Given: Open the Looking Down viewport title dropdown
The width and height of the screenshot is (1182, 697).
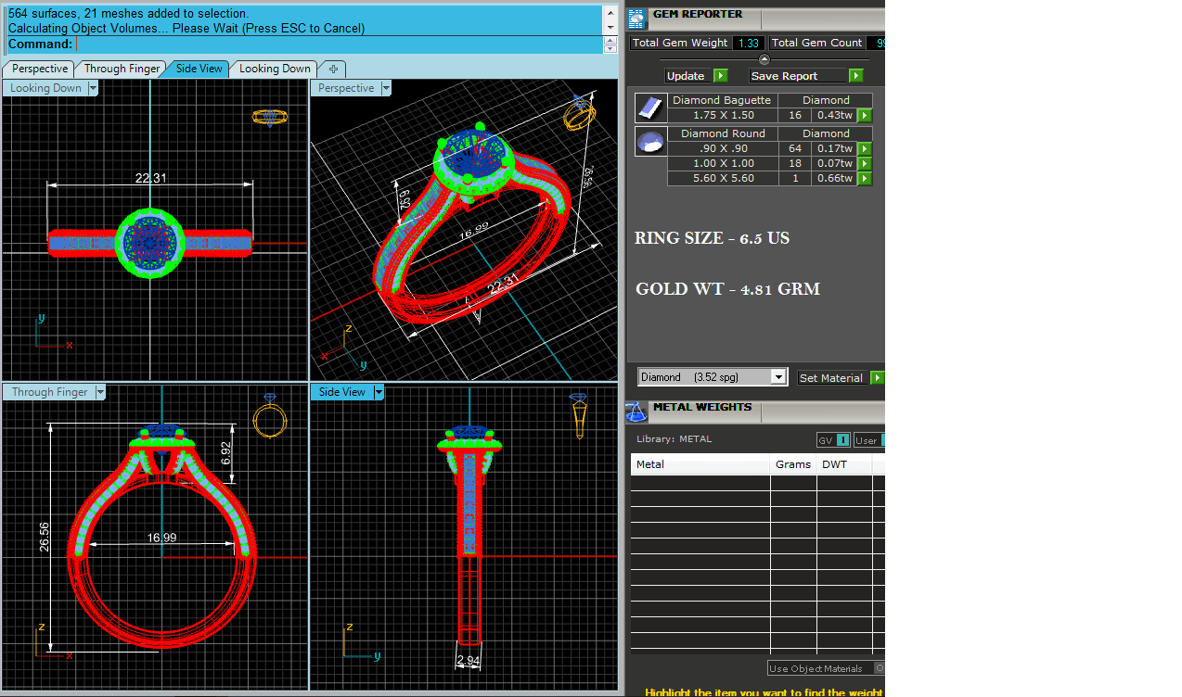Looking at the screenshot, I should click(x=93, y=89).
